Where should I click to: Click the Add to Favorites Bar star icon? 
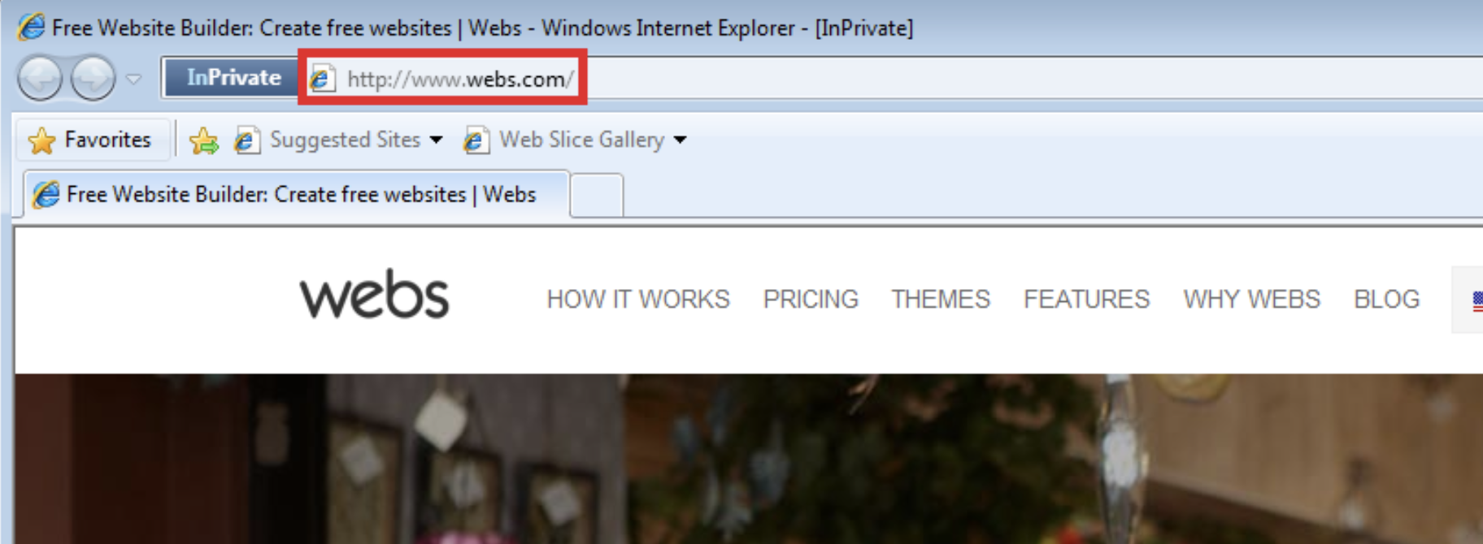(203, 141)
